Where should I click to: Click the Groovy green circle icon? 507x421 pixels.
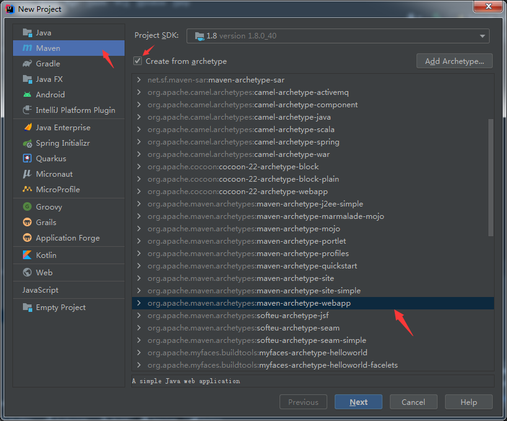click(x=27, y=206)
